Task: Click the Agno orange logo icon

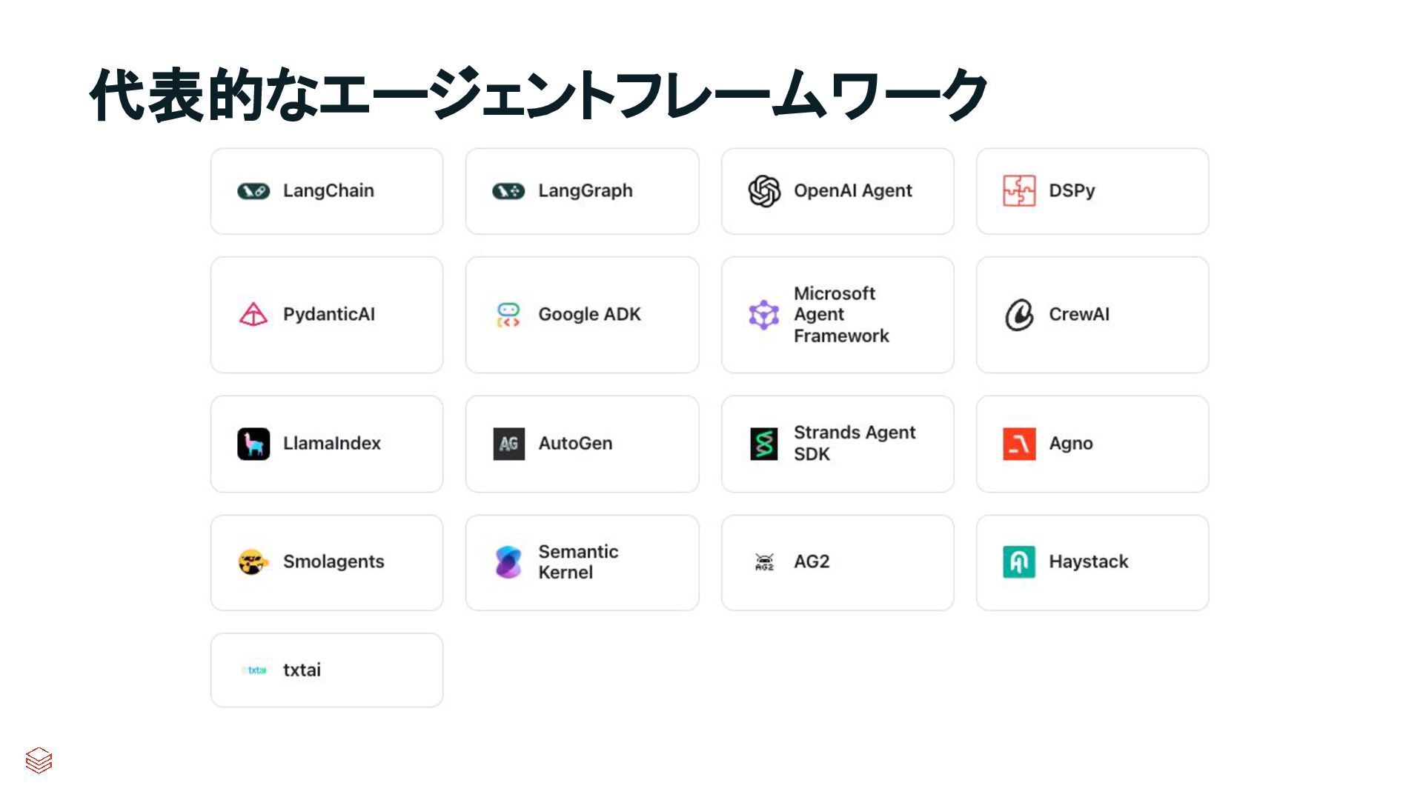Action: point(1019,444)
